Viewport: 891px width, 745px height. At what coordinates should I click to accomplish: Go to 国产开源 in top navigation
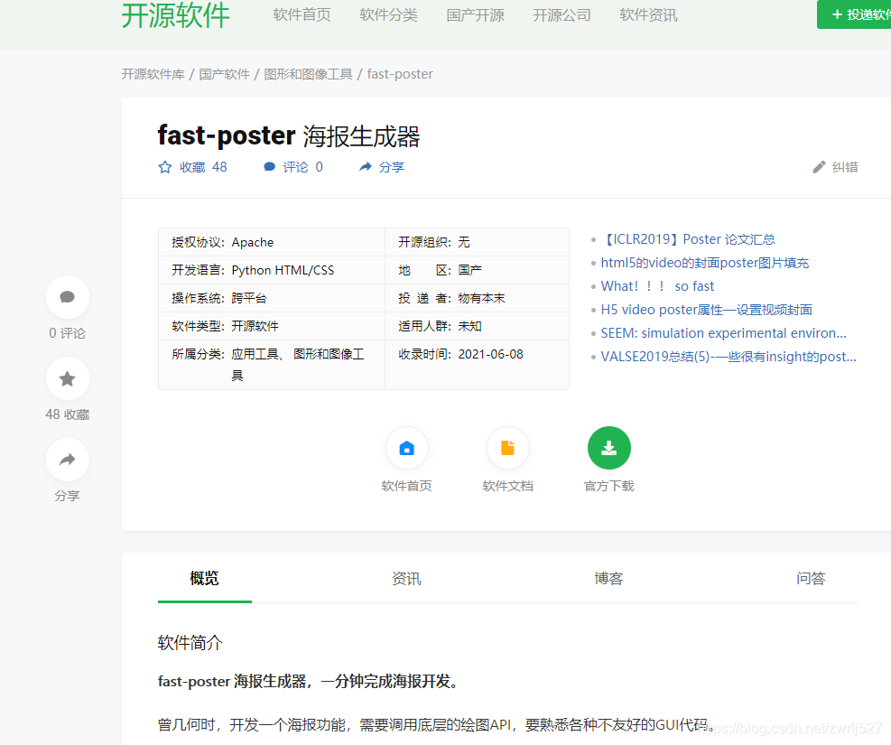pyautogui.click(x=475, y=14)
